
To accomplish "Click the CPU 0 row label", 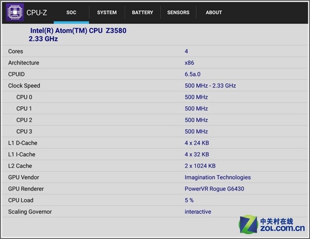I will pos(24,97).
